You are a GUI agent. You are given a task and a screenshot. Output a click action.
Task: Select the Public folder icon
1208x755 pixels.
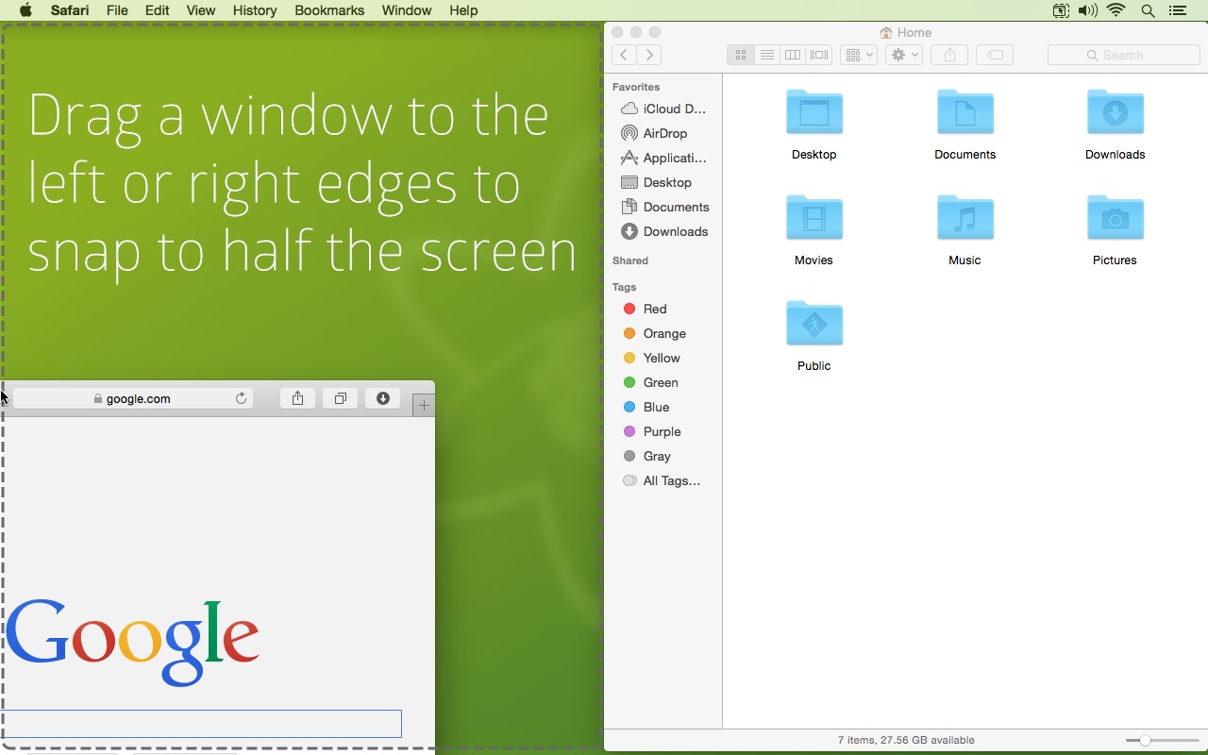click(x=814, y=324)
